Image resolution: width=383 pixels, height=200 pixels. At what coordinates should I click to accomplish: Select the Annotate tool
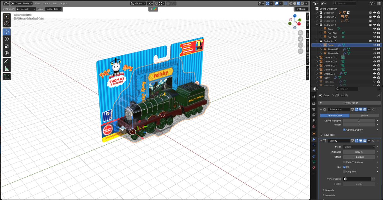click(7, 61)
